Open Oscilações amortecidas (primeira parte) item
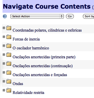Screen dimensions: 94x98 click(x=44, y=57)
